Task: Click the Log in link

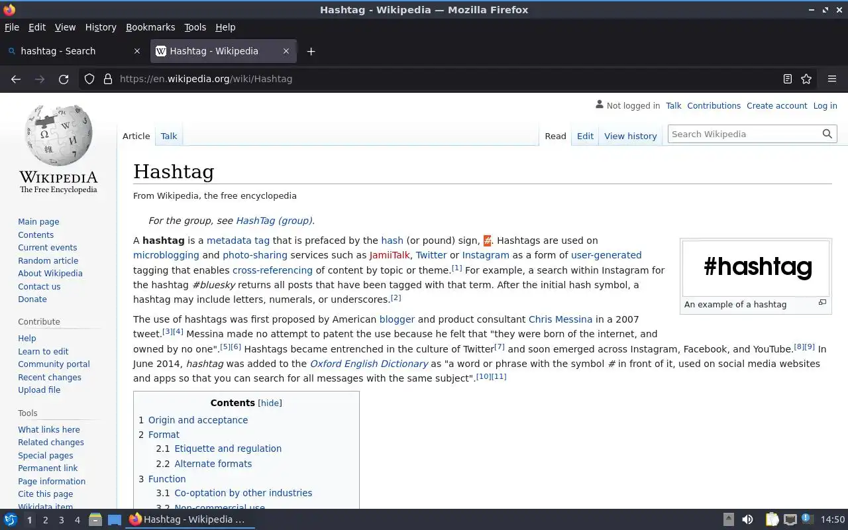Action: coord(825,105)
